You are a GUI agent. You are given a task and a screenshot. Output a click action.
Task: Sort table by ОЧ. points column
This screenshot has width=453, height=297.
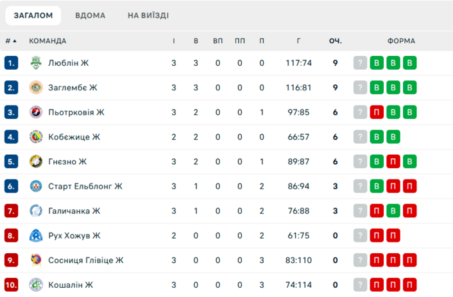pos(335,41)
